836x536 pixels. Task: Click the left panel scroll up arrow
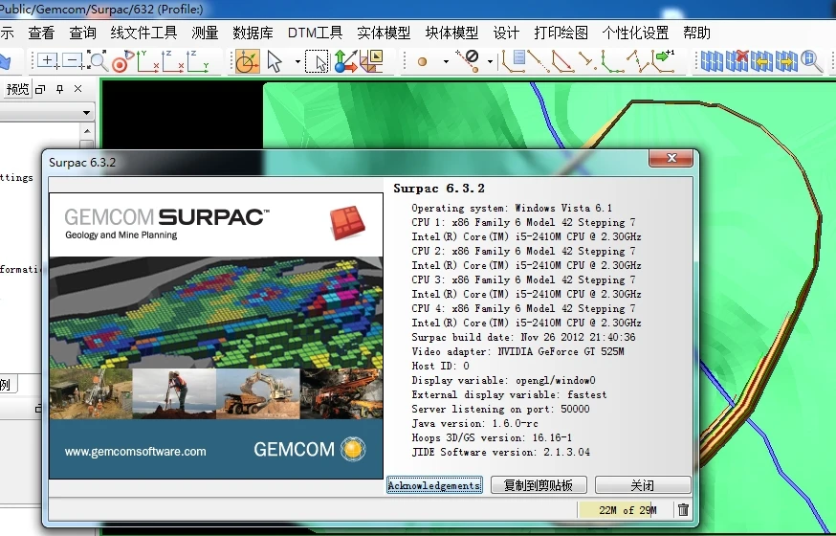(x=87, y=131)
